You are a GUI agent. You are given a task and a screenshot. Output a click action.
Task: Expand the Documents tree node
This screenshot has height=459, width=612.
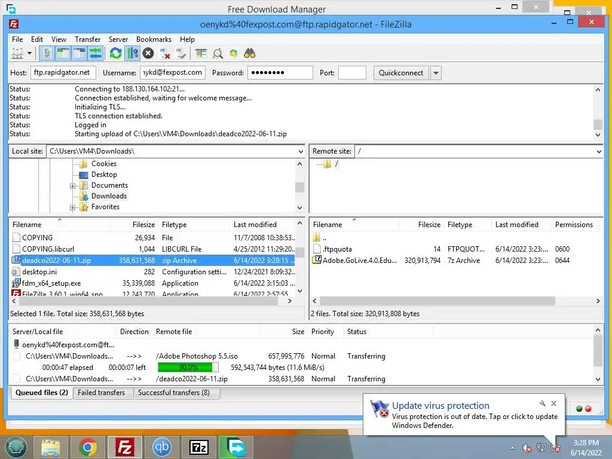tap(72, 186)
